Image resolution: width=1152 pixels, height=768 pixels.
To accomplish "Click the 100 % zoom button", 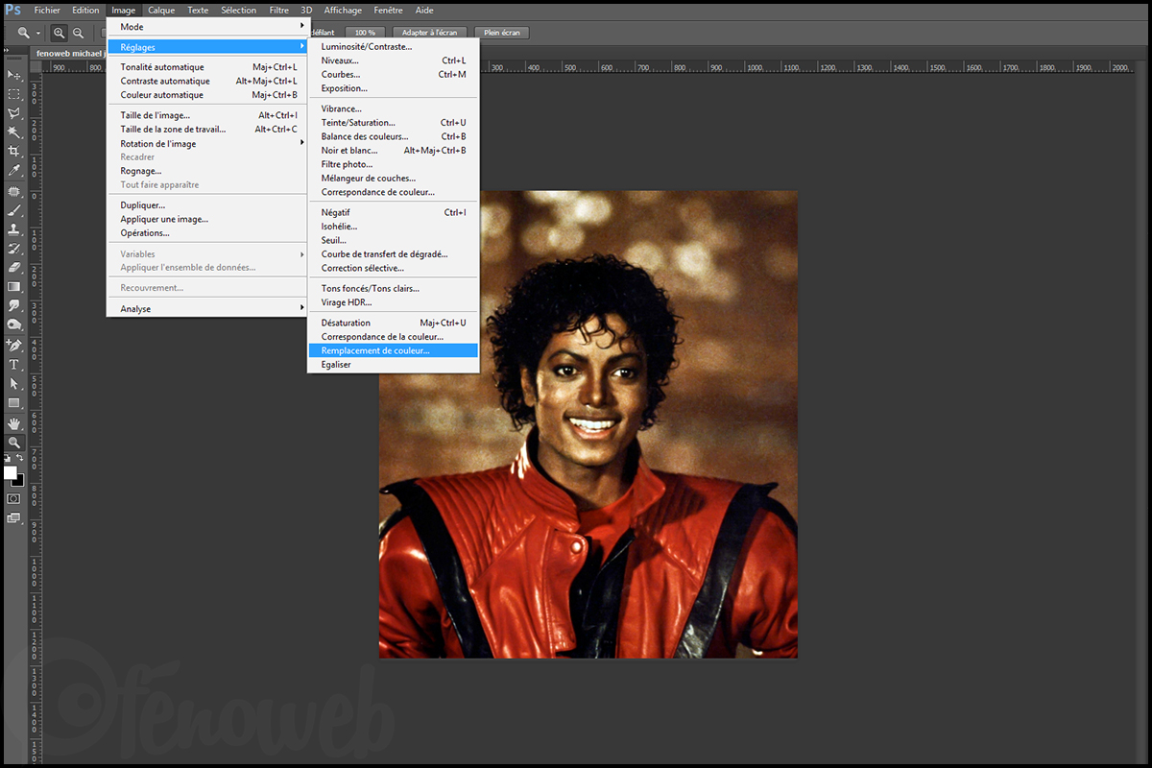I will tap(365, 33).
